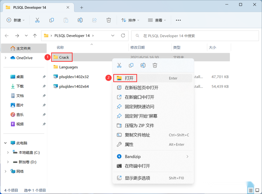262x194 pixels.
Task: Click PLSQL Developer 14 in address breadcrumb
Action: (72, 36)
